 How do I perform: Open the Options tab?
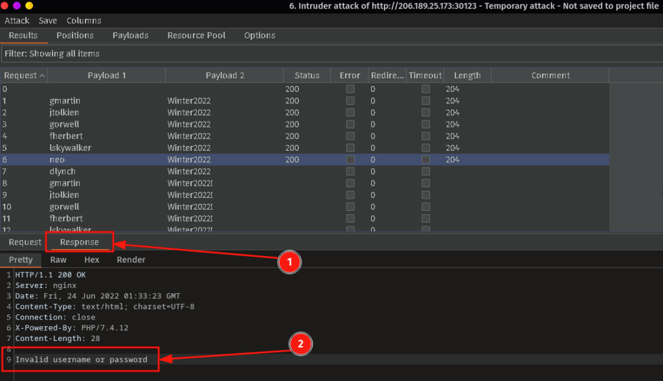pos(260,36)
